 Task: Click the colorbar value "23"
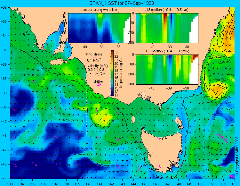[x=116, y=53]
